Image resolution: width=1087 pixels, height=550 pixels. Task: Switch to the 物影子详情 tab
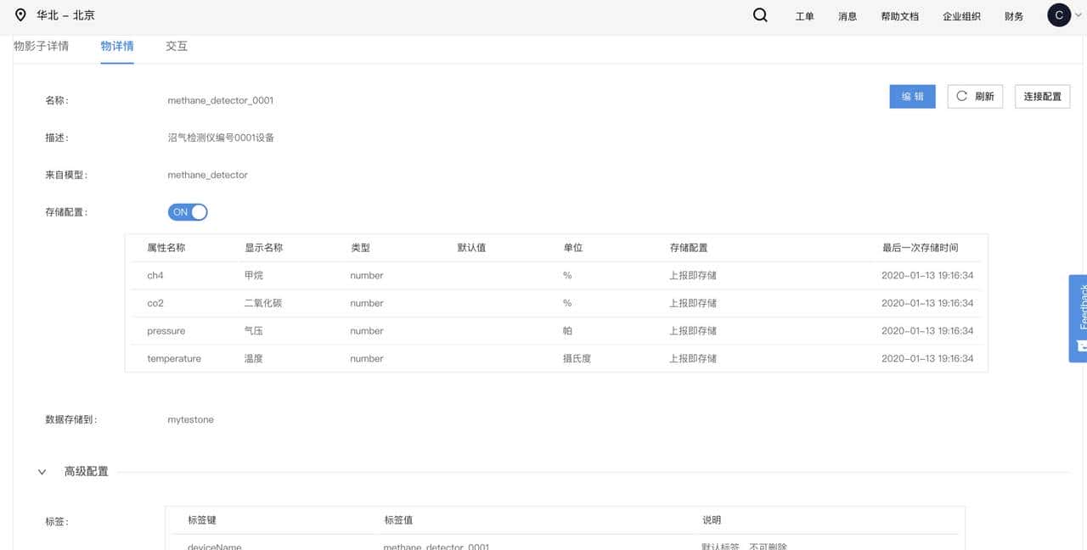41,47
